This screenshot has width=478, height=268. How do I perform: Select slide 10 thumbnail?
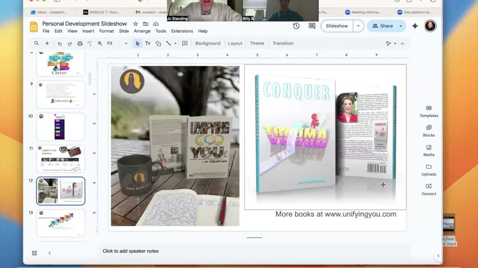60,127
